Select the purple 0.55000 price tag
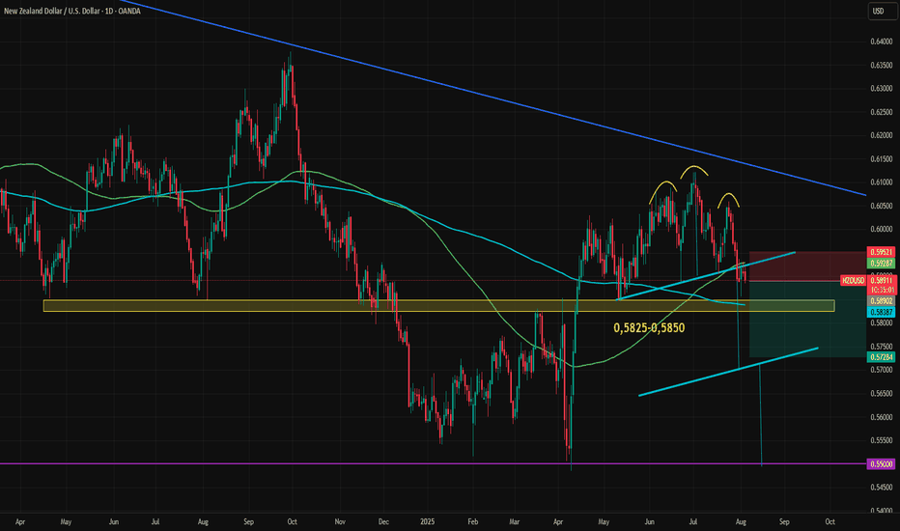Screen dimensions: 900x531 881,463
